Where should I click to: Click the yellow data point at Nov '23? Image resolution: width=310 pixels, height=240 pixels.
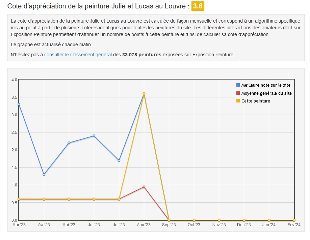point(219,220)
